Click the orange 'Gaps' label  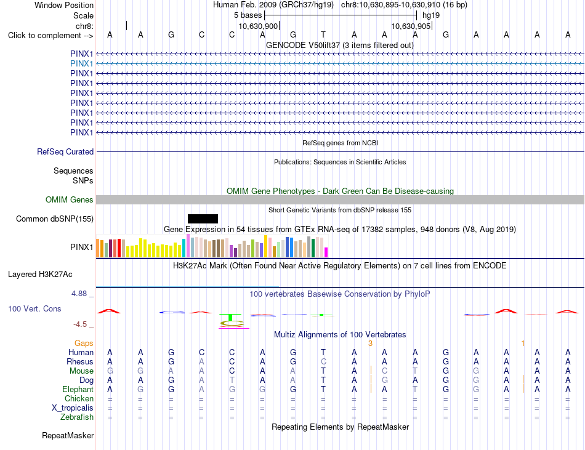(84, 343)
